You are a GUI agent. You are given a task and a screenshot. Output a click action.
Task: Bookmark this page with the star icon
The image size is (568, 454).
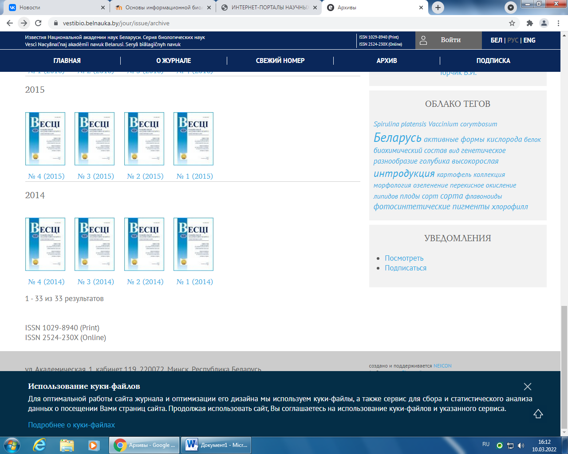point(512,23)
